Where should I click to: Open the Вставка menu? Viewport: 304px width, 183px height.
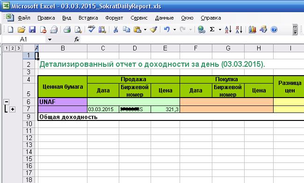88,18
